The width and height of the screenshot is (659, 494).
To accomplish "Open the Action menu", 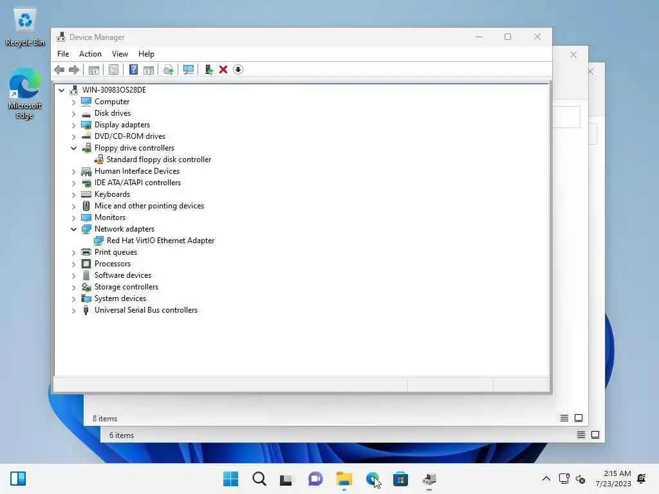I will [x=90, y=54].
